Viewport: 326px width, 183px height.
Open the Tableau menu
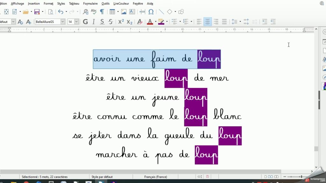pyautogui.click(x=74, y=3)
